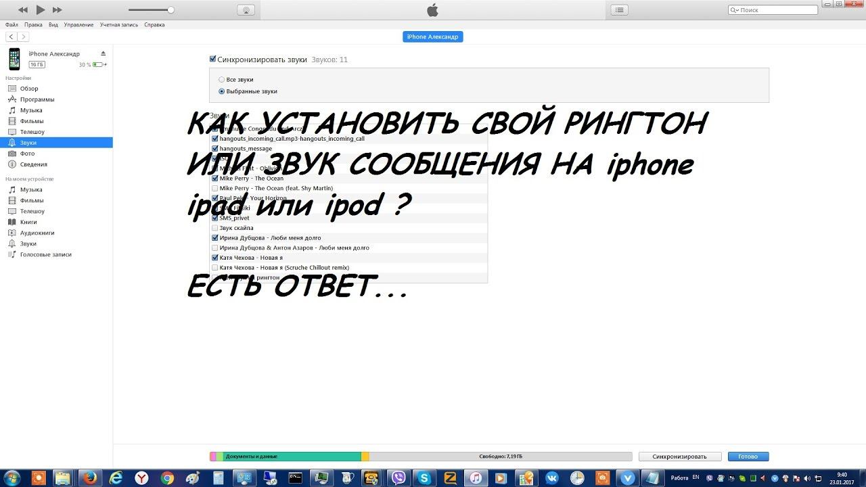Open the Файл menu
Viewport: 866px width, 487px height.
coord(12,25)
